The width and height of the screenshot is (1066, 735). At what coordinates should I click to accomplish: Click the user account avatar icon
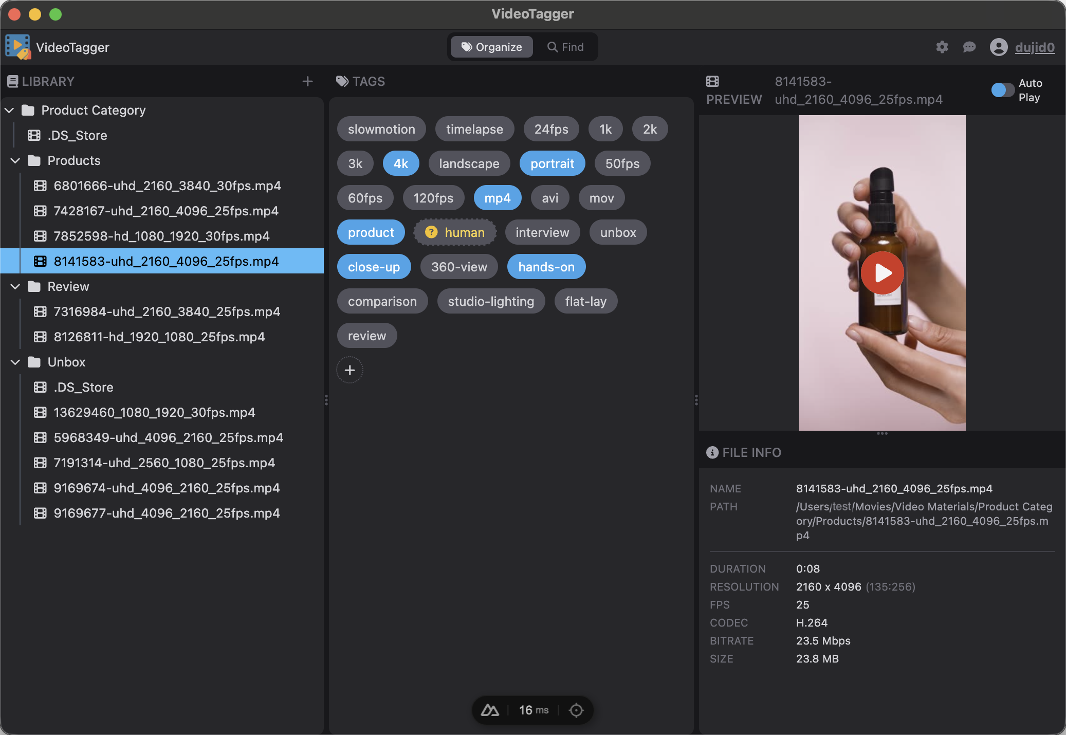998,47
